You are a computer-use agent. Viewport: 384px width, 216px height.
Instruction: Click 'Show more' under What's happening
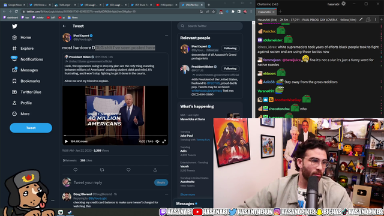(188, 194)
